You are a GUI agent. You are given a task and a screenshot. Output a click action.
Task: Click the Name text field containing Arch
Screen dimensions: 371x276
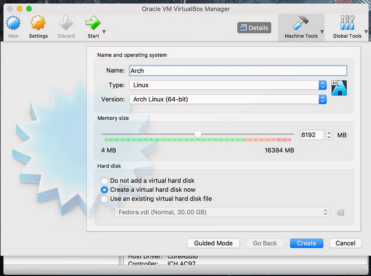click(x=238, y=70)
